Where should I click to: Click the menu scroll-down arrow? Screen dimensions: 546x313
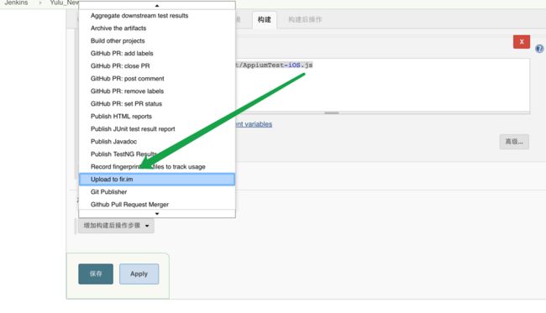(157, 213)
